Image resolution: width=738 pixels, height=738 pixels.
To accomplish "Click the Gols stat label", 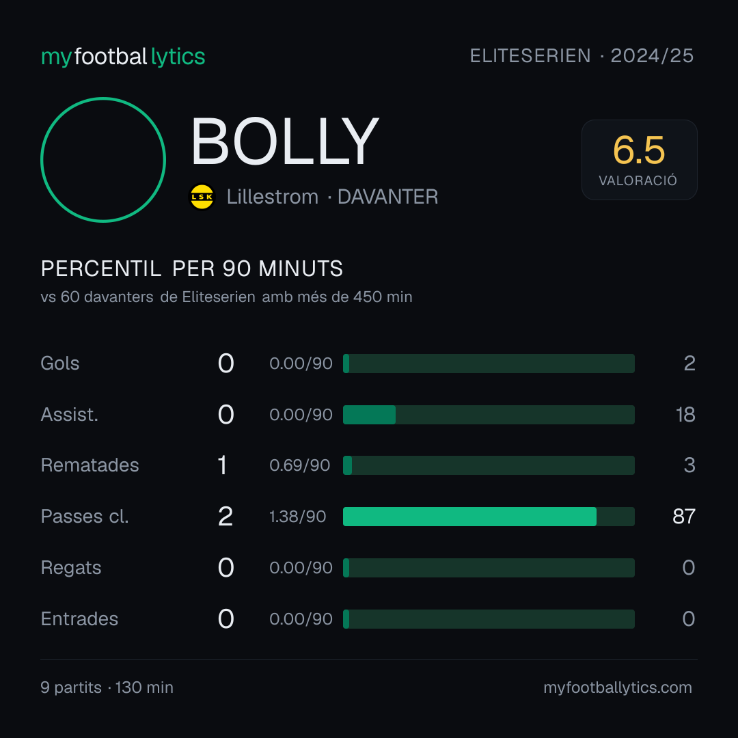I will tap(59, 364).
